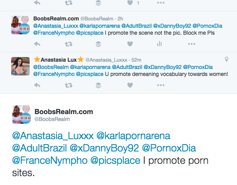The height and width of the screenshot is (185, 237).
Task: Open more options on BoobsRealm's 2h tweet
Action: coord(192,44)
